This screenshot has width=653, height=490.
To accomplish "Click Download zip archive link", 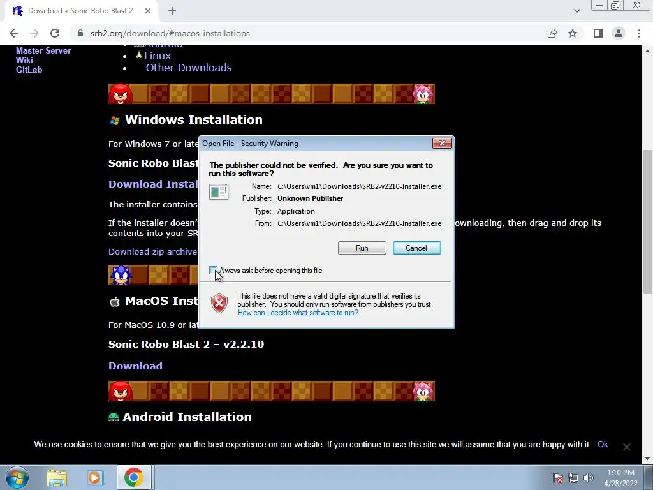I will click(152, 251).
